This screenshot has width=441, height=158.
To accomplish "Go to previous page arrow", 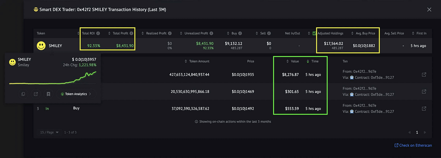I will [x=409, y=133].
